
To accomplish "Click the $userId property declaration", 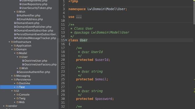I will point(93,60).
